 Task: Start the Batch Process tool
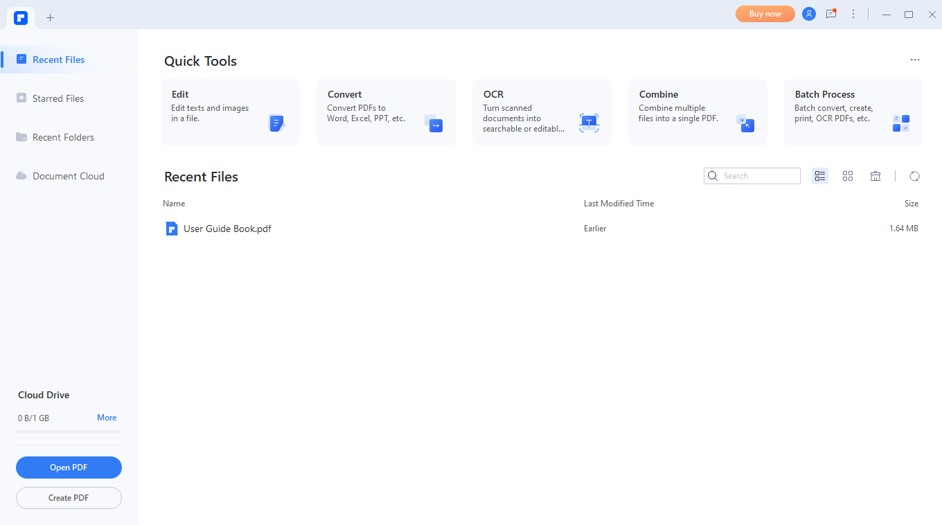pyautogui.click(x=853, y=112)
